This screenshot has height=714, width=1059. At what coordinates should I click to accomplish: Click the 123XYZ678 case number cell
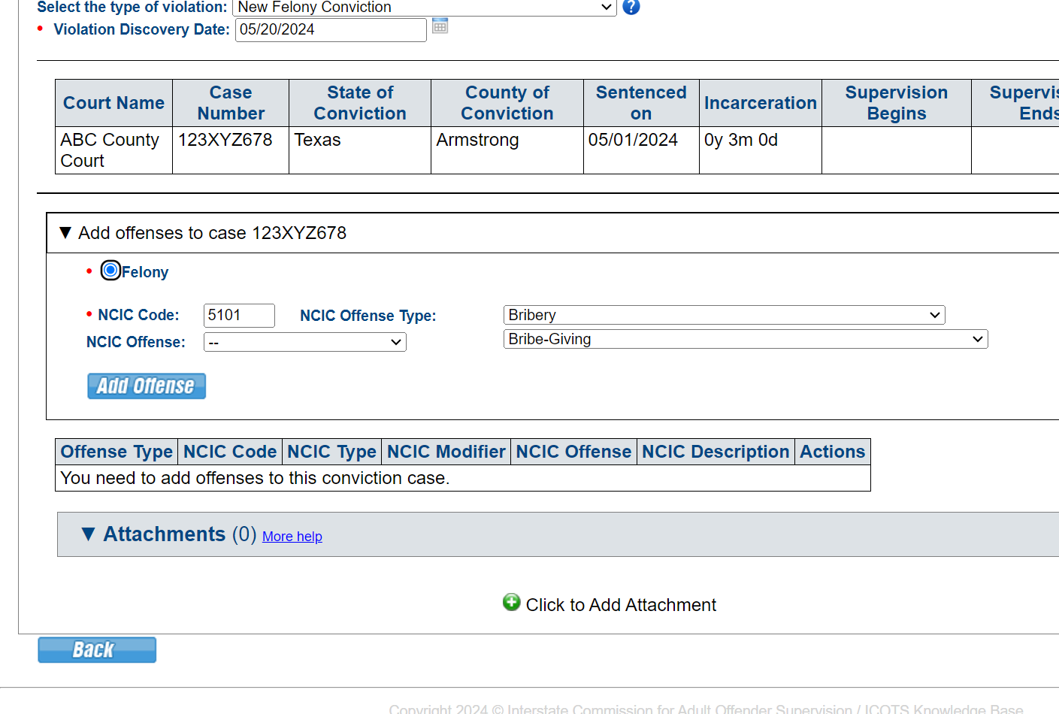[231, 150]
